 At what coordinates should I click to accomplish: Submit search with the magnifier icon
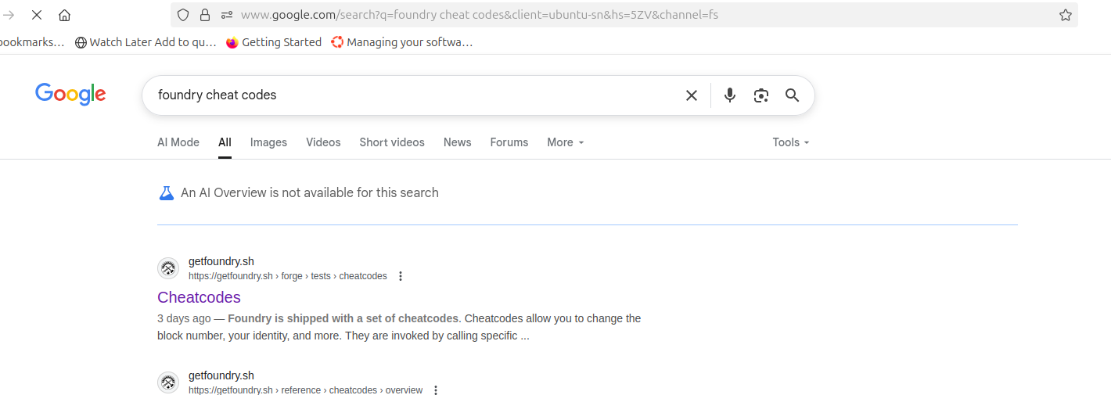tap(792, 95)
